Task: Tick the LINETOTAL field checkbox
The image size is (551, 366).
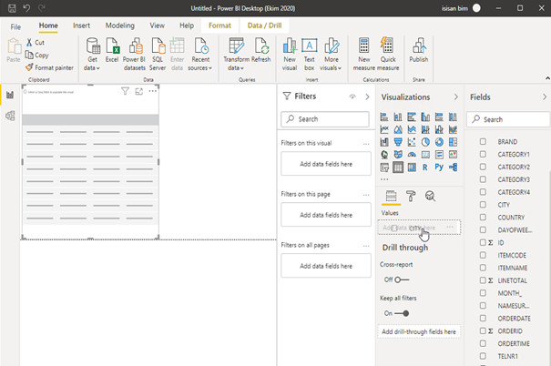Action: [x=484, y=280]
